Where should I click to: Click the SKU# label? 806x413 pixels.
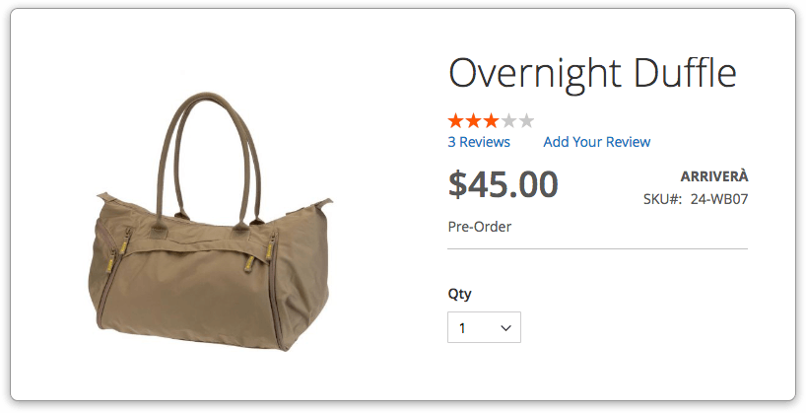pos(662,199)
